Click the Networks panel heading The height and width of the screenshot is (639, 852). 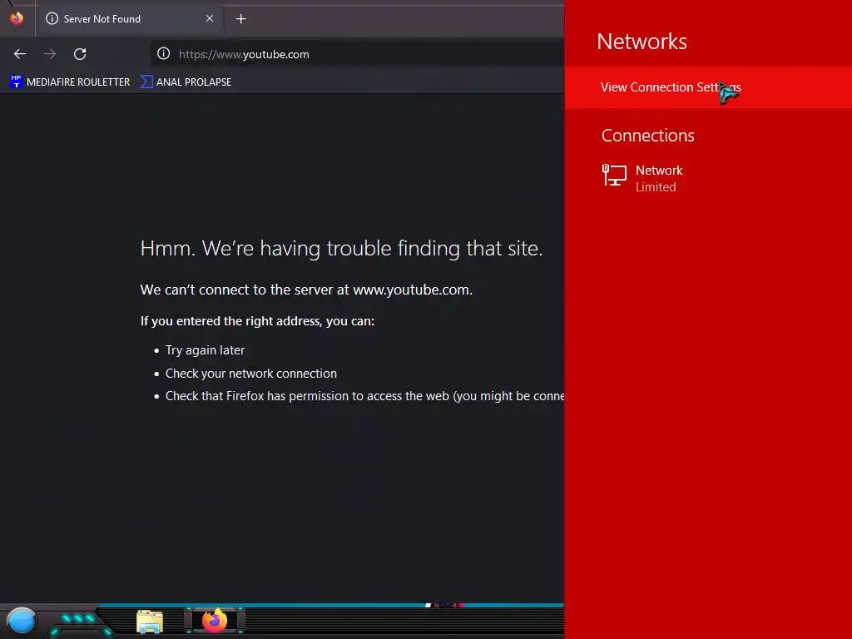click(641, 42)
